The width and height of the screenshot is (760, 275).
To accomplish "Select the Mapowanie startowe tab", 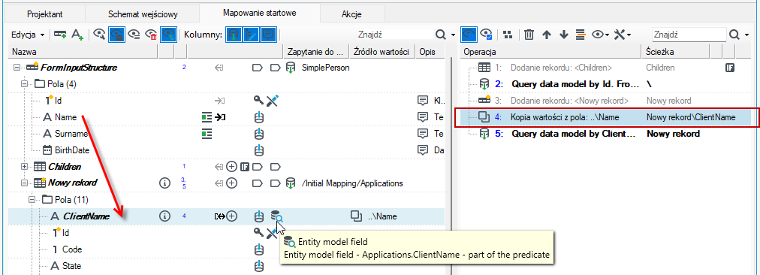I will coord(259,13).
